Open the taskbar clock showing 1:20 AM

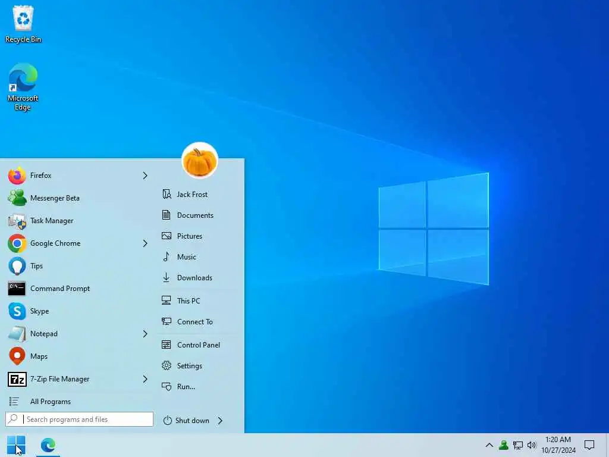(558, 445)
